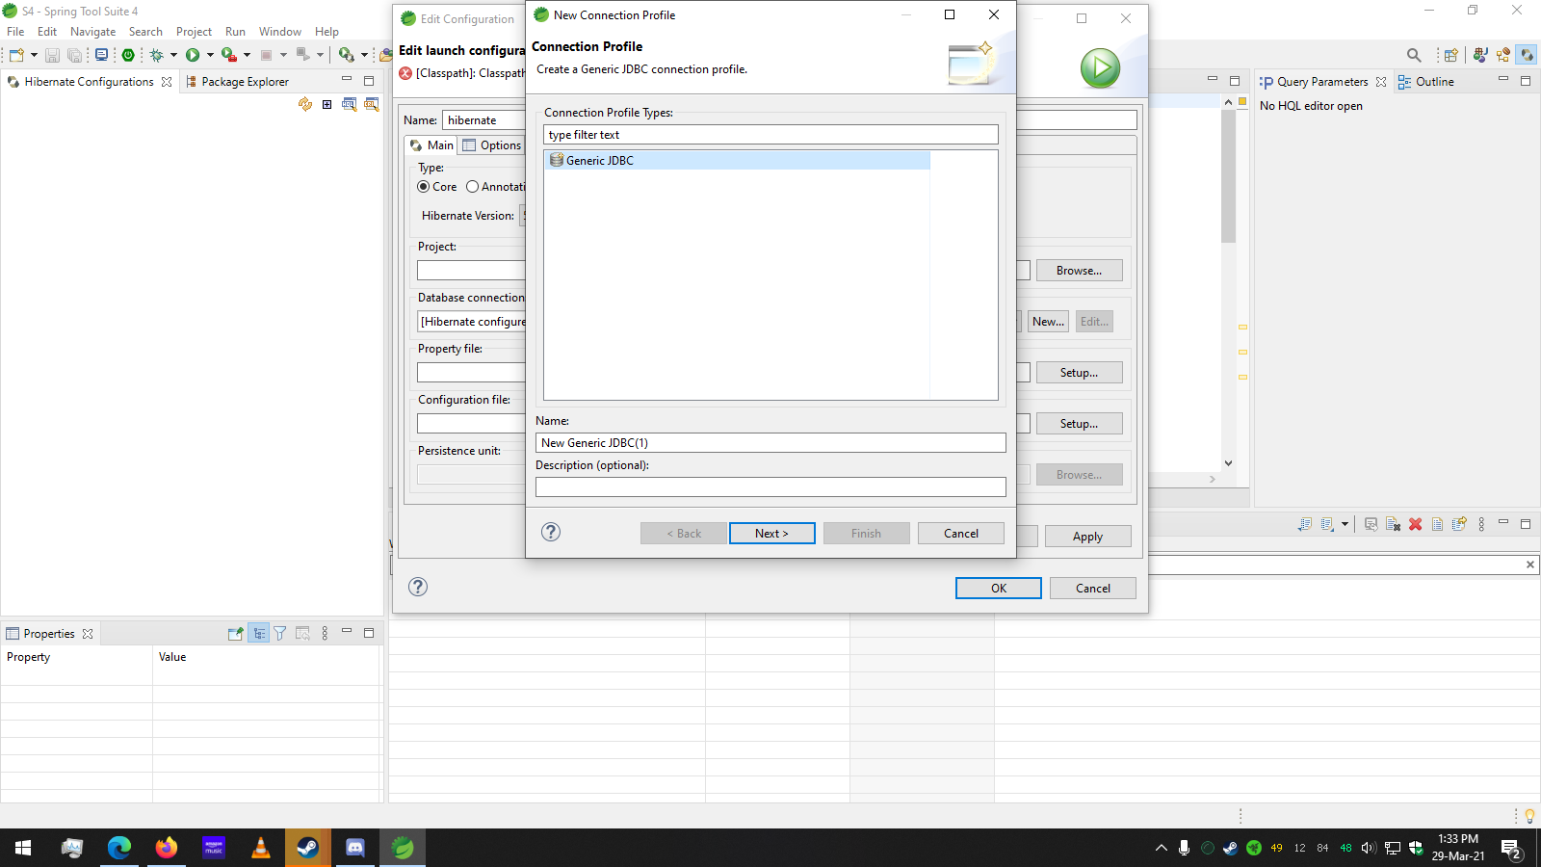Click the Hibernate Configurations refresh icon
The height and width of the screenshot is (867, 1541).
[x=305, y=104]
